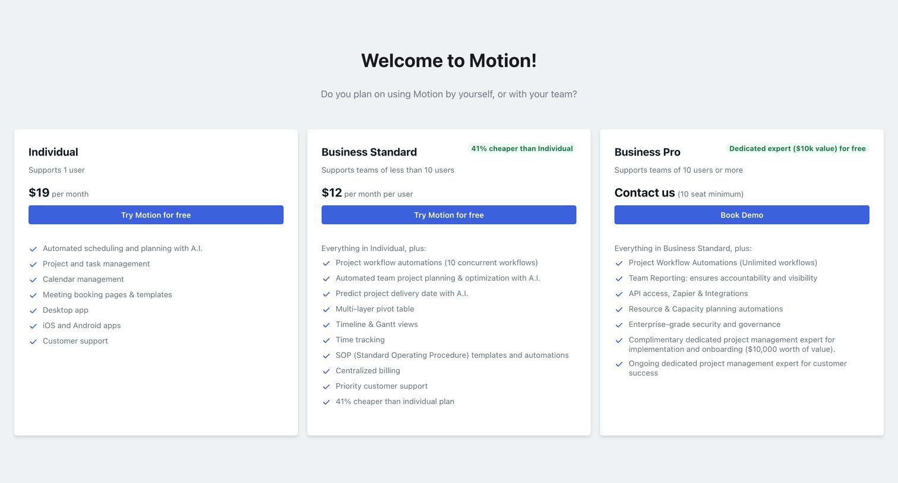
Task: Click the checkmark beside Centralized billing
Action: (326, 371)
